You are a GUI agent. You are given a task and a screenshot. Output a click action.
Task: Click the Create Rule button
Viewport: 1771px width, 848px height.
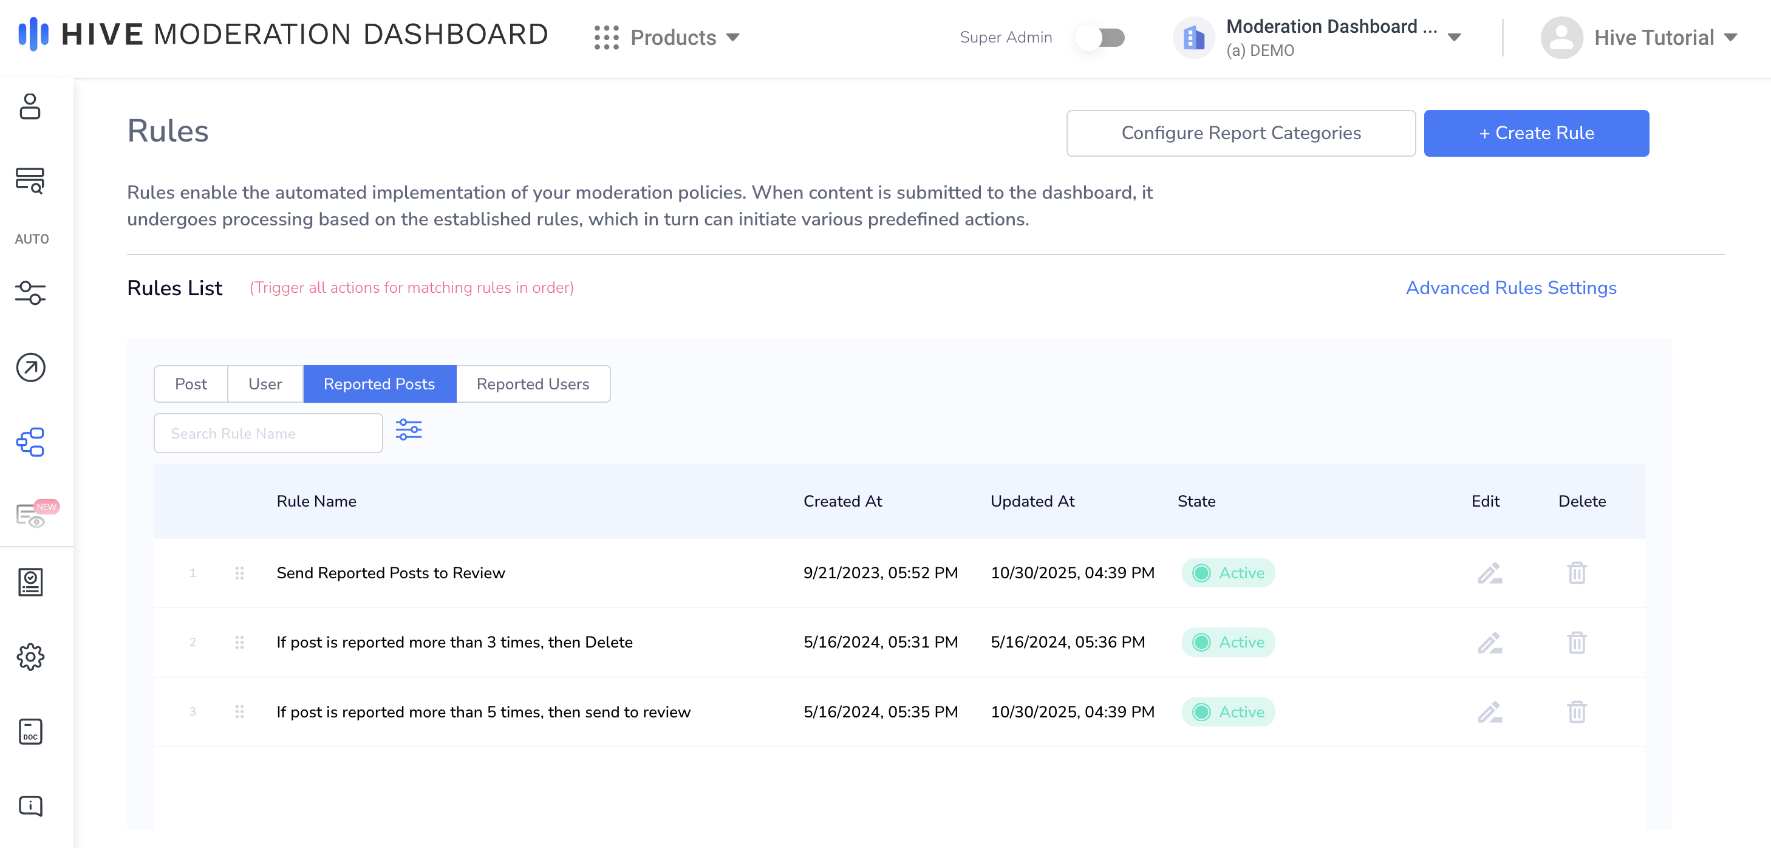[1535, 133]
